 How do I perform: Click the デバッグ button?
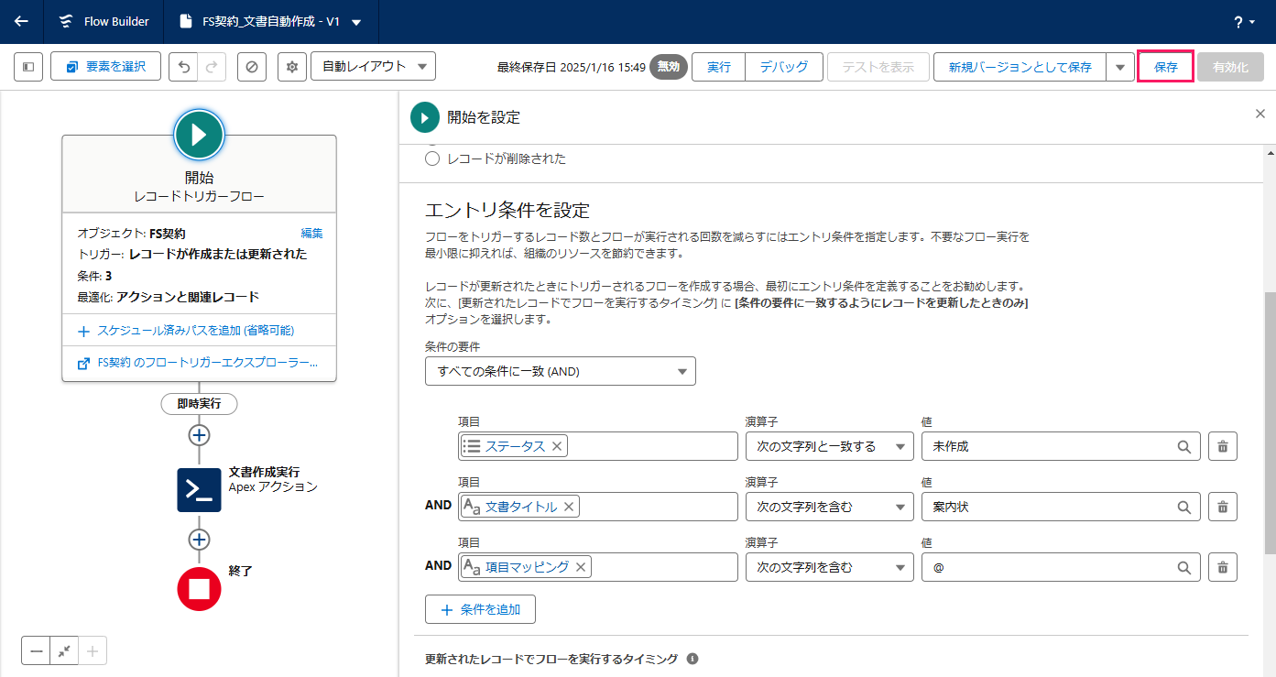pyautogui.click(x=784, y=67)
